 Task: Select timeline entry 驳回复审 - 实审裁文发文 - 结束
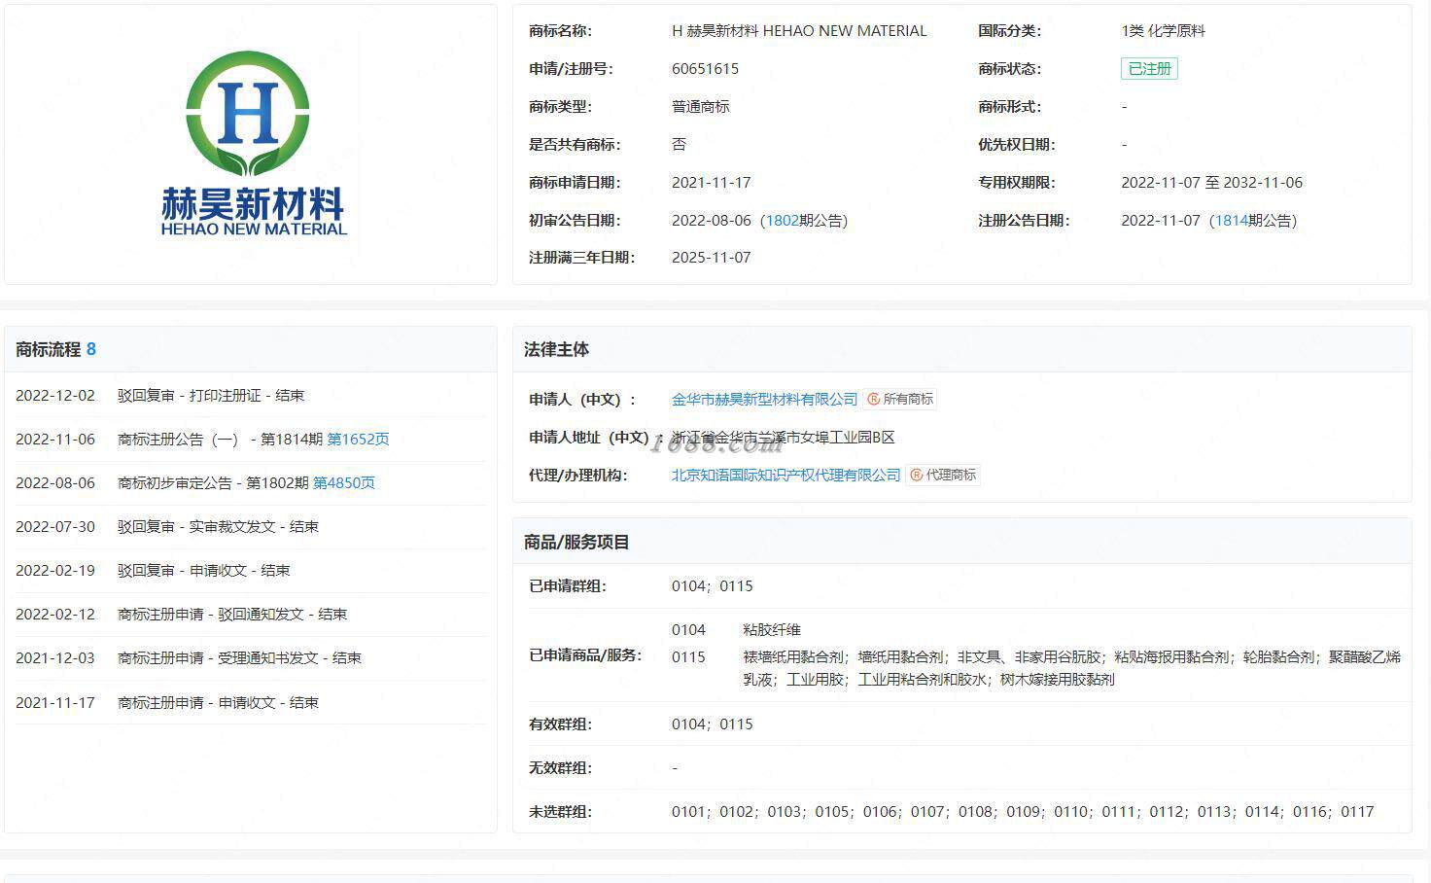(218, 527)
